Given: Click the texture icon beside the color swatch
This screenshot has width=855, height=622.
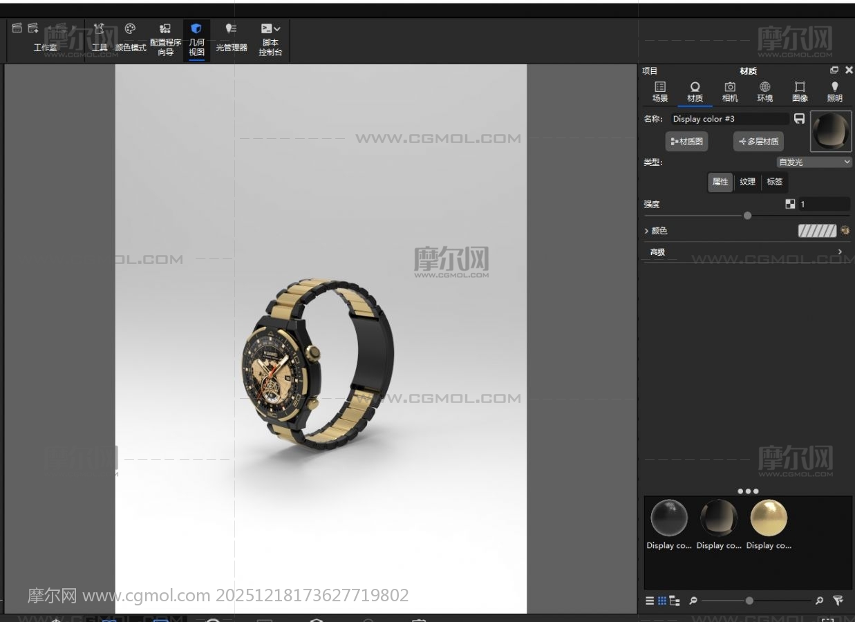Looking at the screenshot, I should [x=845, y=231].
